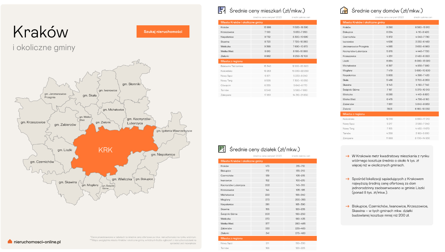Click the arrow bullet beside the Liszki note
The height and width of the screenshot is (252, 445).
347,179
